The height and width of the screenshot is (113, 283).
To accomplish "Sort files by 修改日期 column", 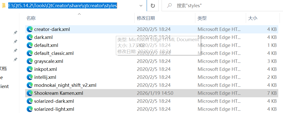I will [146, 18].
